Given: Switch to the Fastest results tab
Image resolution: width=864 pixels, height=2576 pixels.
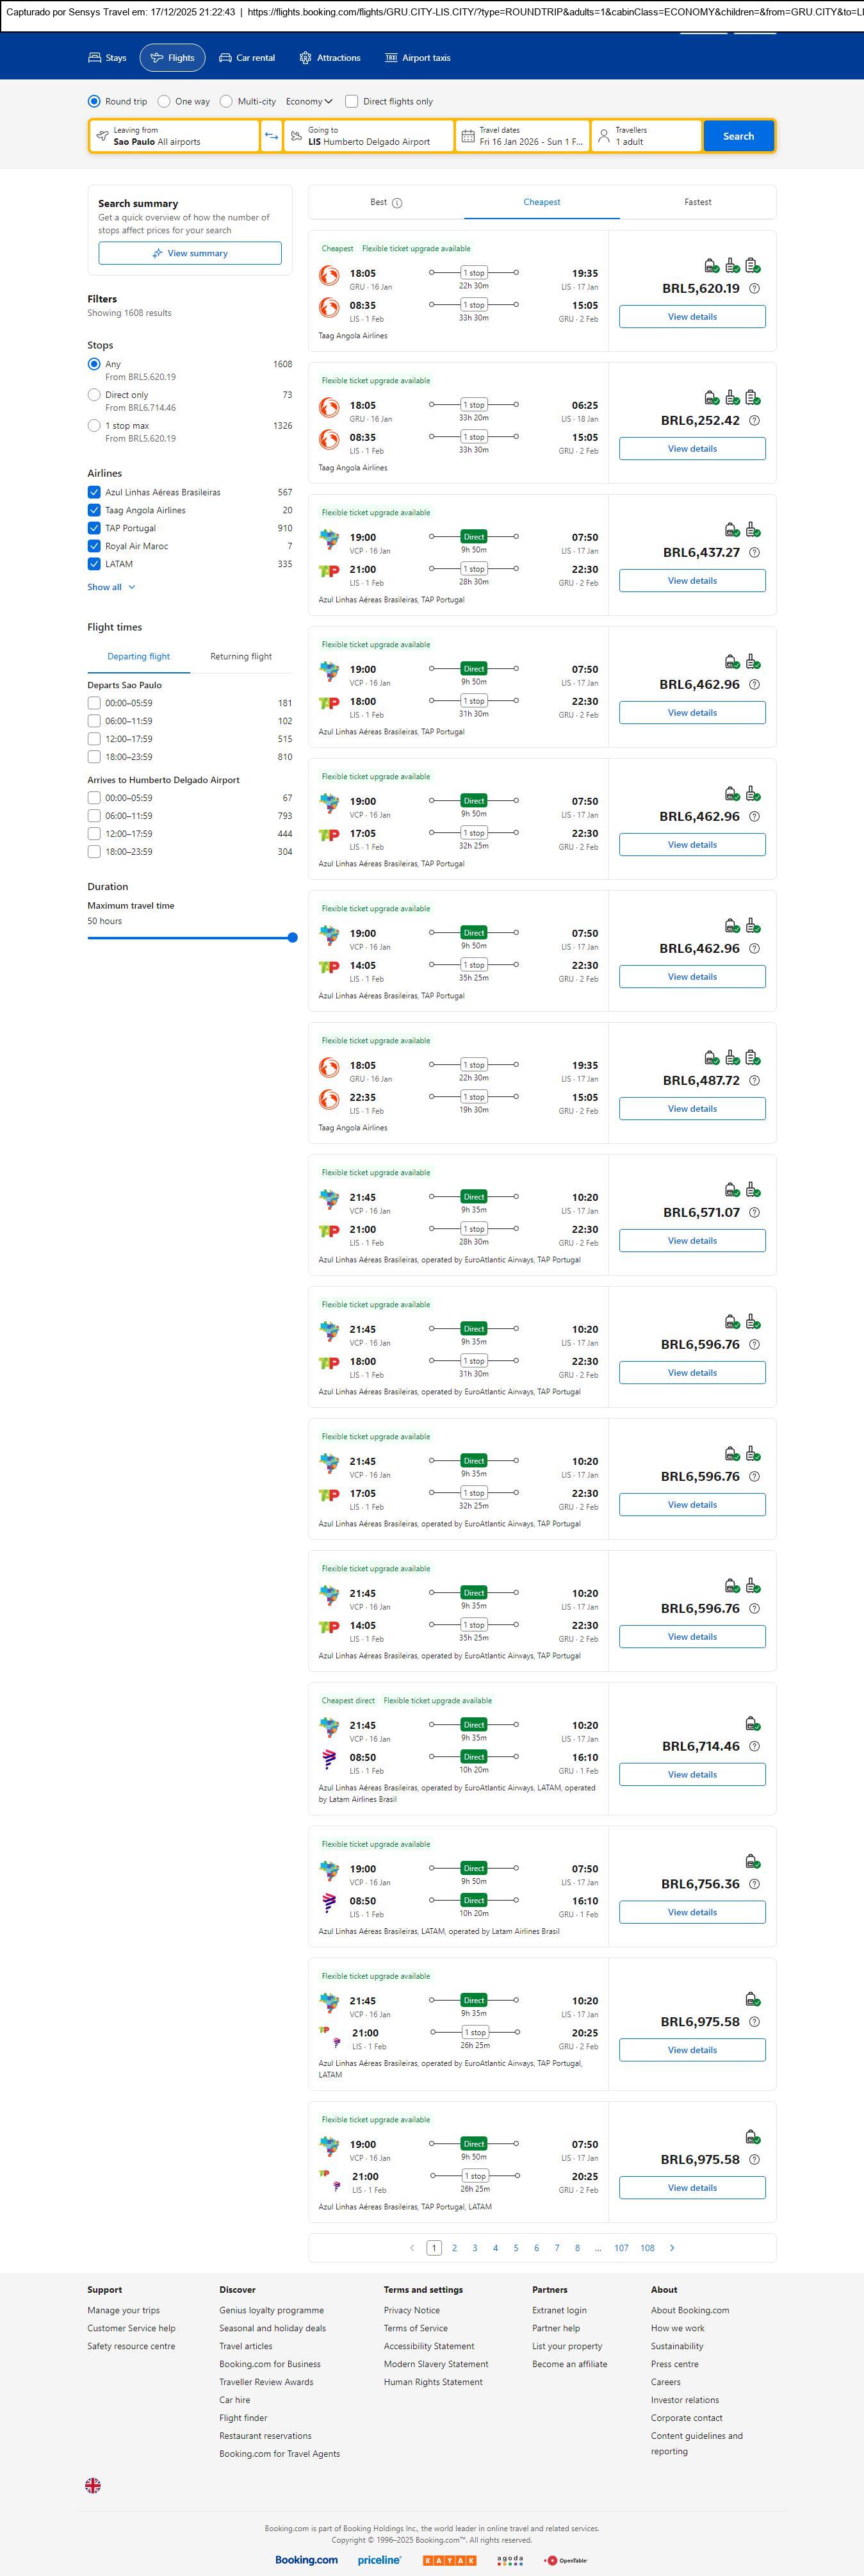Looking at the screenshot, I should pyautogui.click(x=697, y=202).
